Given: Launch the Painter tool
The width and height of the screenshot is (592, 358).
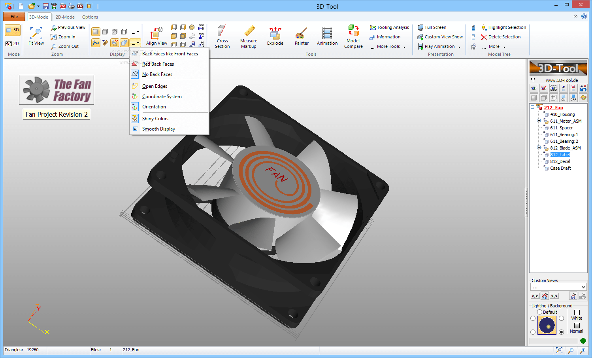Looking at the screenshot, I should (301, 36).
